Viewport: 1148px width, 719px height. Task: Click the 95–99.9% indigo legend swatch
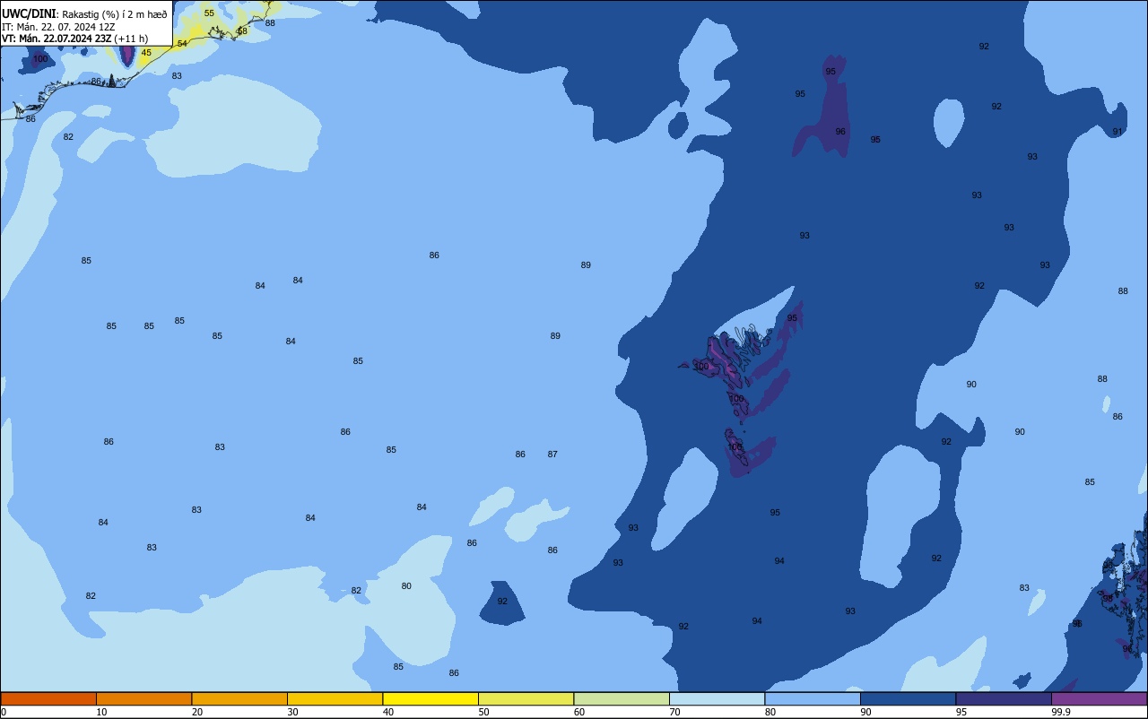1004,698
